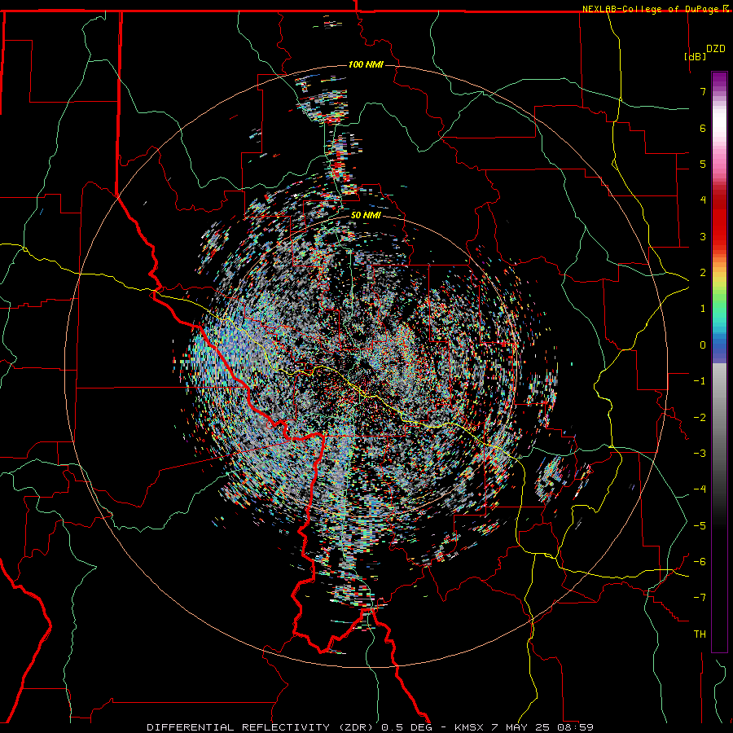Click the 50 NMI range ring label
This screenshot has height=733, width=733.
click(x=366, y=215)
